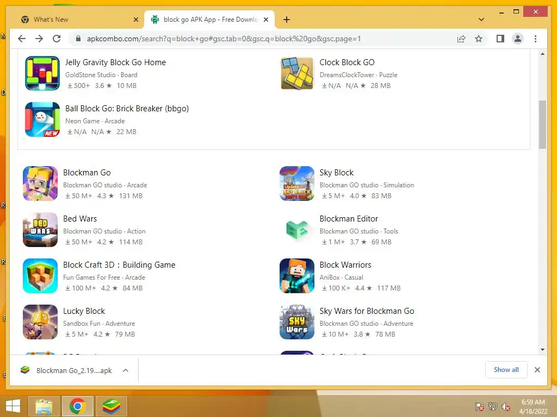Share this page via the share icon
Screen dimensions: 557x417
tap(461, 39)
